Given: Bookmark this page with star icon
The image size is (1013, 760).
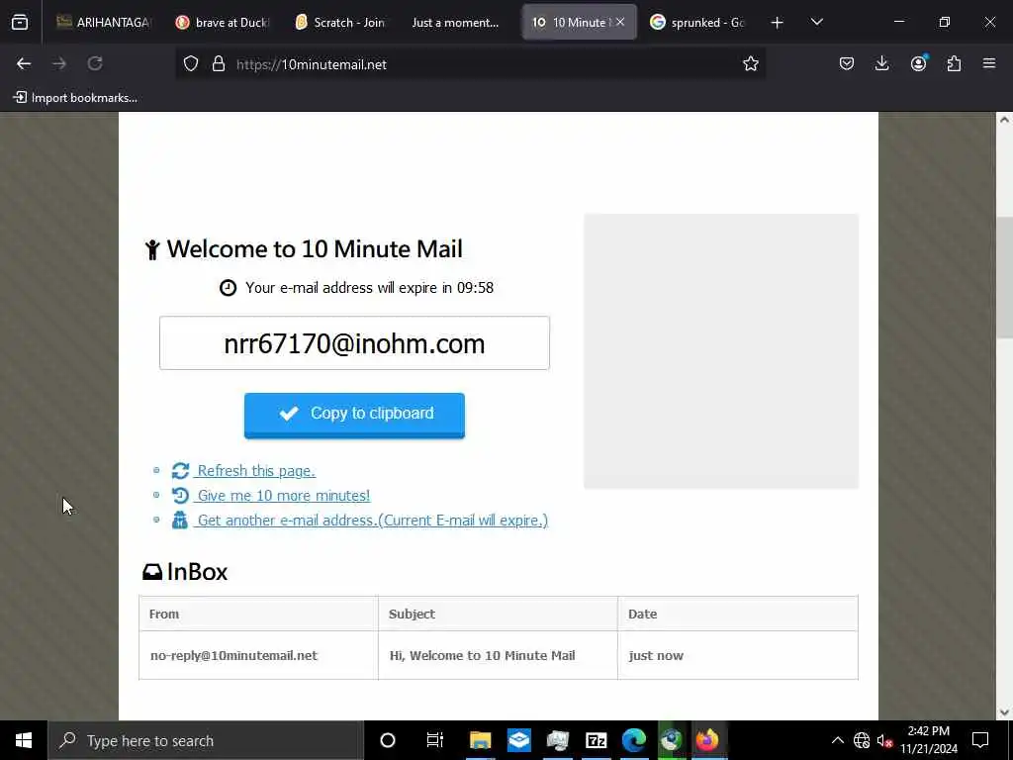Looking at the screenshot, I should tap(750, 63).
